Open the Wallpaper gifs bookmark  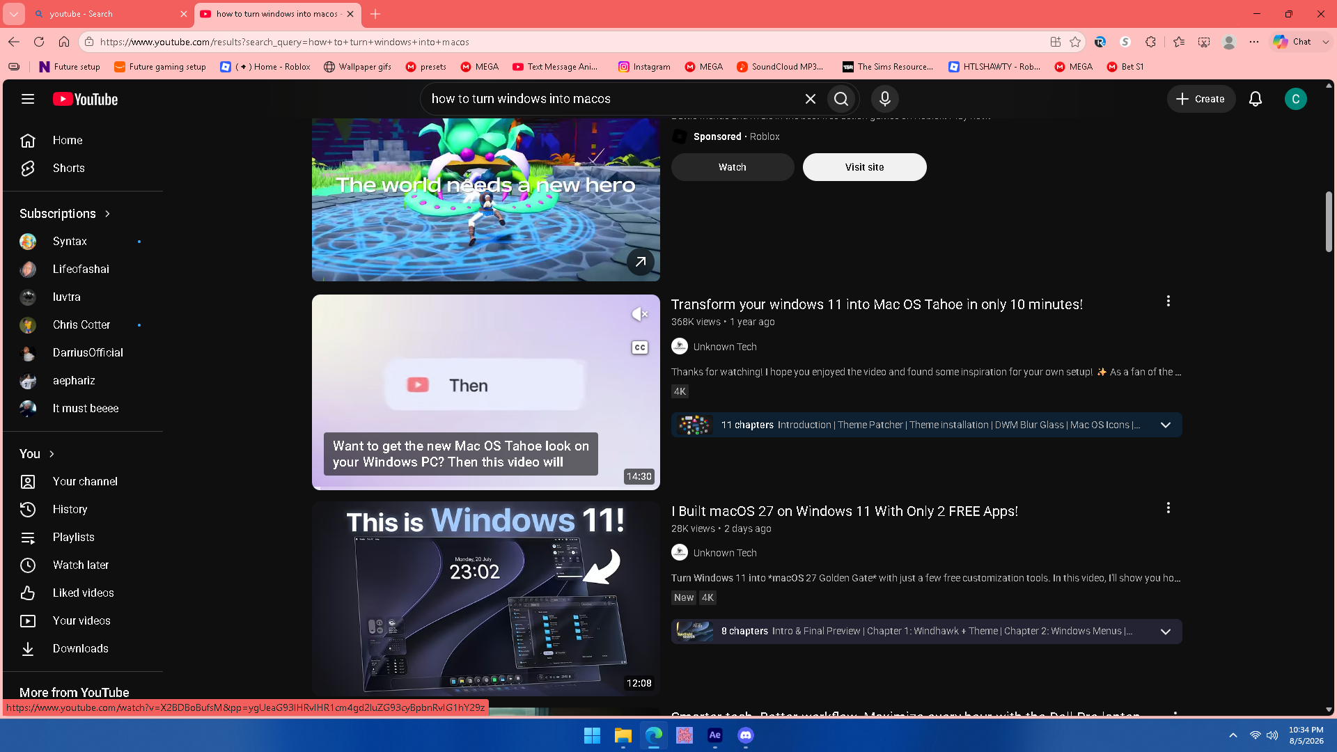click(357, 67)
